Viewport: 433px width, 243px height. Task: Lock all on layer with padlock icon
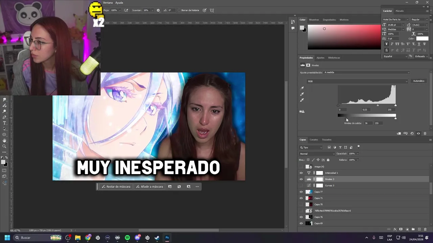tap(328, 160)
